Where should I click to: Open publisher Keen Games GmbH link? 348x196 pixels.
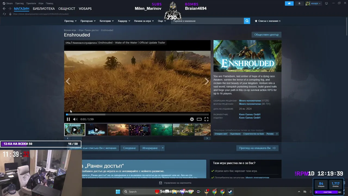250,118
